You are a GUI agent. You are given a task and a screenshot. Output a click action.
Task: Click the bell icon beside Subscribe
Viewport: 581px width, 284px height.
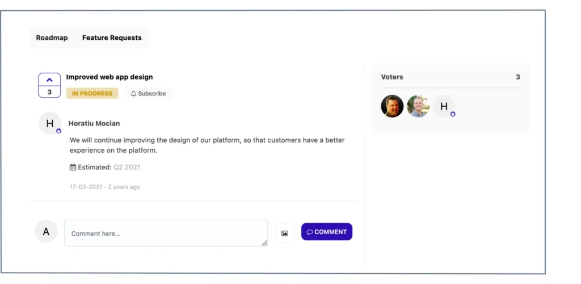click(133, 94)
